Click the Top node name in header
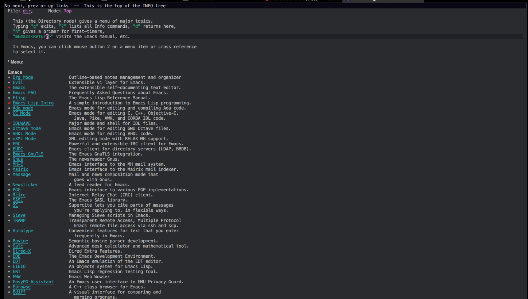Viewport: 528px width, 299px height. coord(67,11)
